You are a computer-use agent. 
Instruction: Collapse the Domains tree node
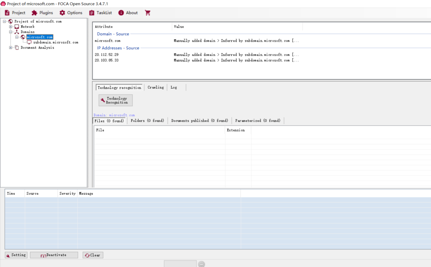(x=11, y=32)
